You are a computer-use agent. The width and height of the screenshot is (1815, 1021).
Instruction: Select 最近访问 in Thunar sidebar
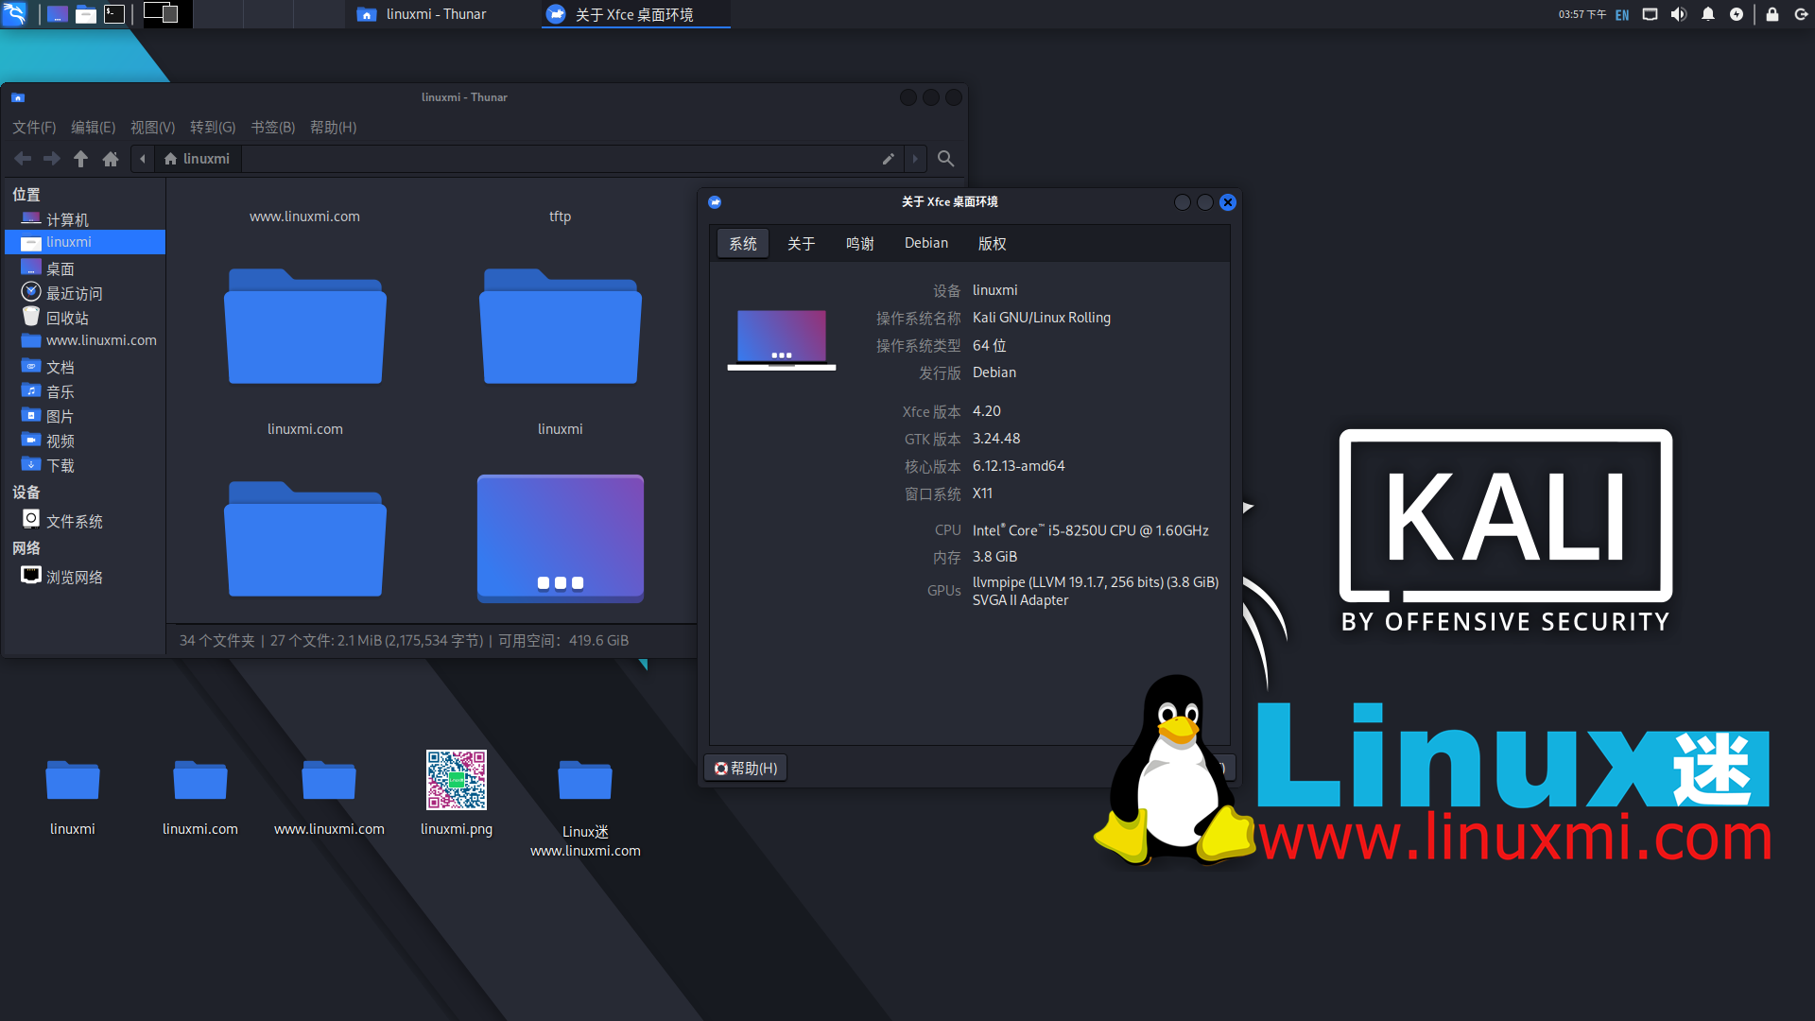(85, 293)
